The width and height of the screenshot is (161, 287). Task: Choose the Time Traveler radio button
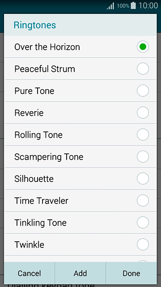[x=143, y=200]
